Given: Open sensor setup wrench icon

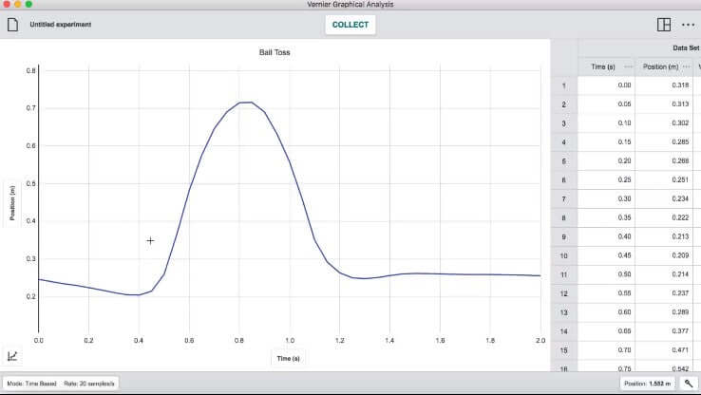Looking at the screenshot, I should point(687,384).
